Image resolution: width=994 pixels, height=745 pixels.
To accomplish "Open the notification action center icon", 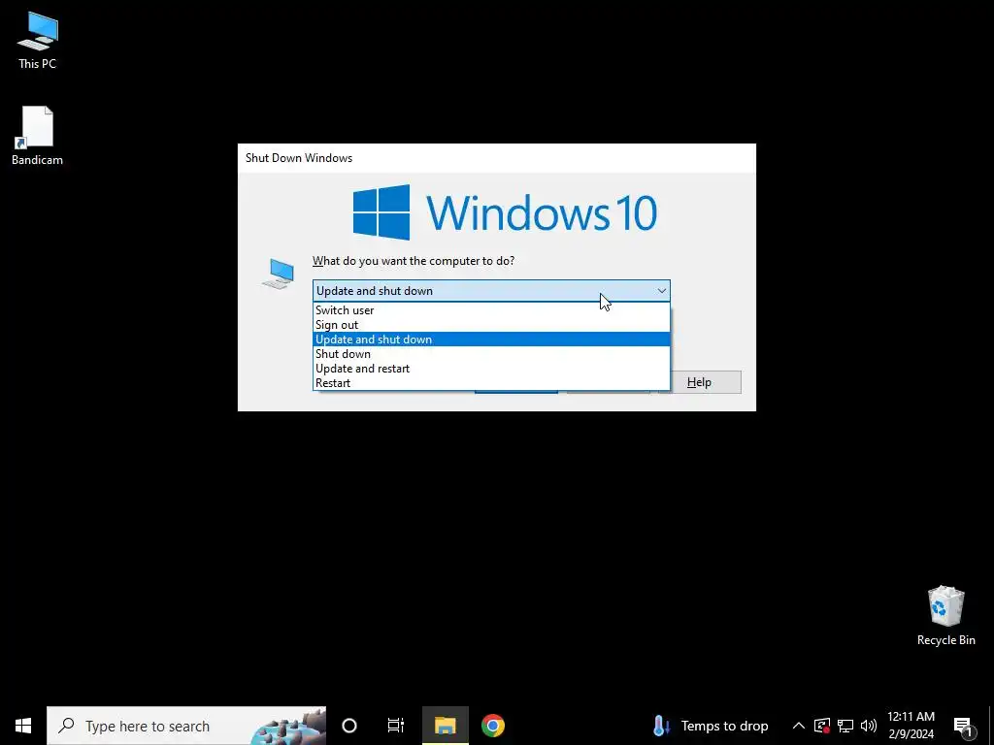I will point(964,726).
